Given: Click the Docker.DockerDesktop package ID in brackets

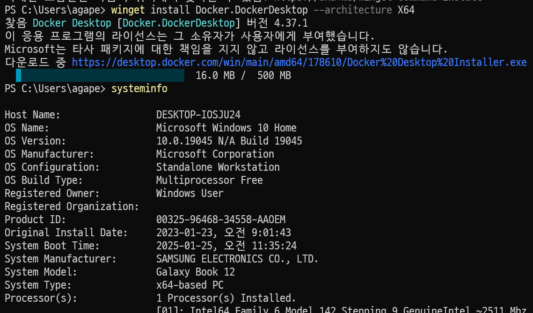Looking at the screenshot, I should tap(178, 23).
